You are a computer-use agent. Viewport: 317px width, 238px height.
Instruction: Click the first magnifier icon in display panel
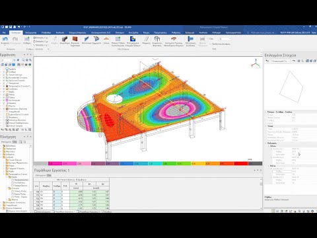[x=23, y=60]
